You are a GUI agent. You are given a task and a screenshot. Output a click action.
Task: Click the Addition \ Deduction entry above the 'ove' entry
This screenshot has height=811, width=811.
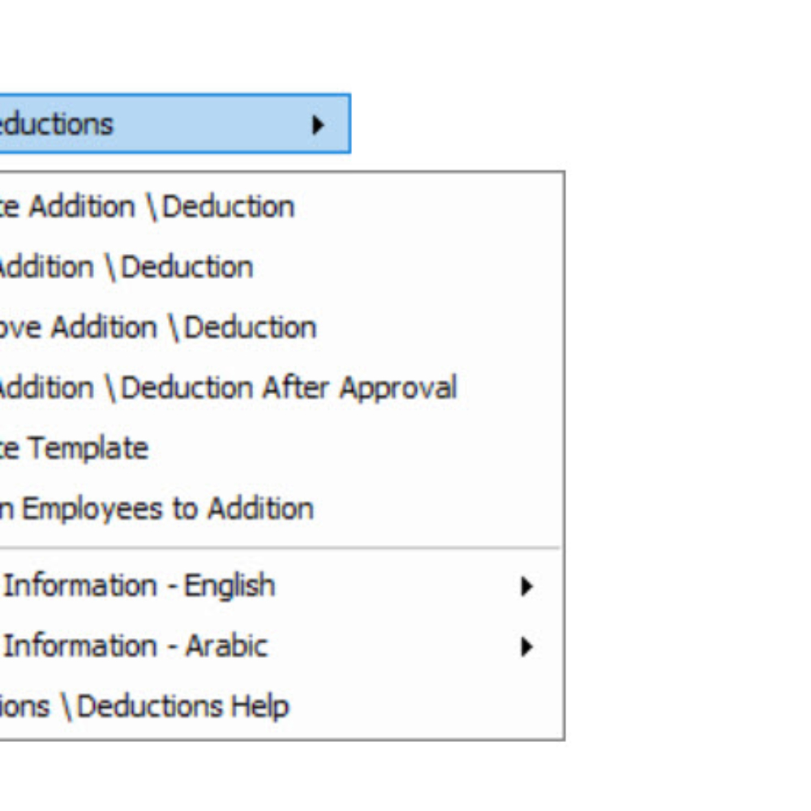[x=282, y=268]
